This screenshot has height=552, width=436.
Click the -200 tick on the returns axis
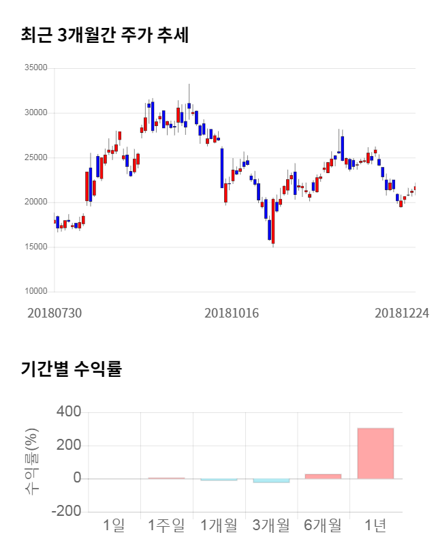tap(65, 512)
